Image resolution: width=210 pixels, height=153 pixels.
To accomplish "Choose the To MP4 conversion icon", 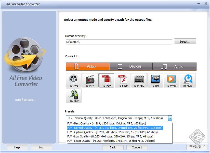I will point(90,80).
